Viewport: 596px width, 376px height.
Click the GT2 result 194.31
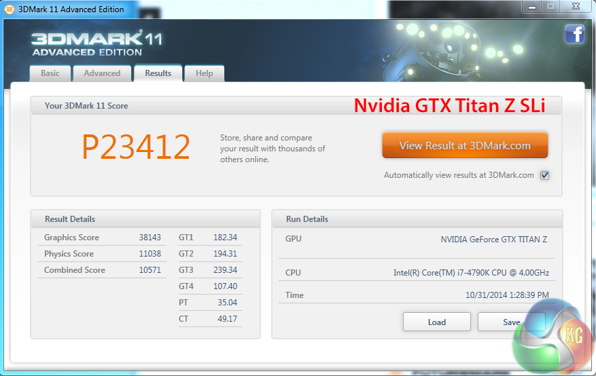[x=225, y=254]
